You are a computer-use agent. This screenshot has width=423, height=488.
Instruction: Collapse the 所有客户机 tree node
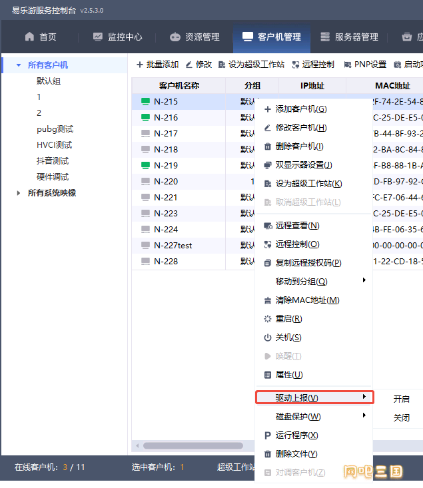pos(19,65)
